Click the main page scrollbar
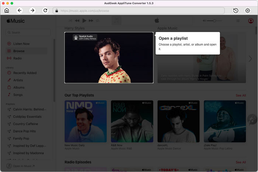258x172 pixels. (x=256, y=31)
